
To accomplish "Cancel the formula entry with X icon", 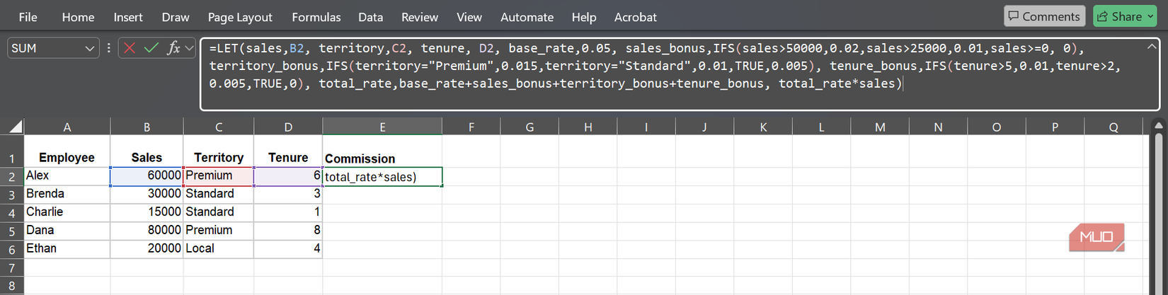I will [x=130, y=48].
